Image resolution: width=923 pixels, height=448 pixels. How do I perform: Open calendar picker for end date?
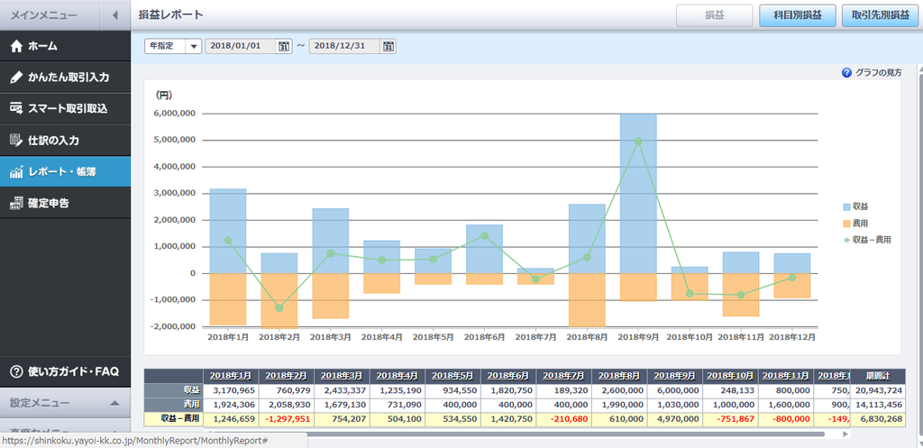point(388,46)
